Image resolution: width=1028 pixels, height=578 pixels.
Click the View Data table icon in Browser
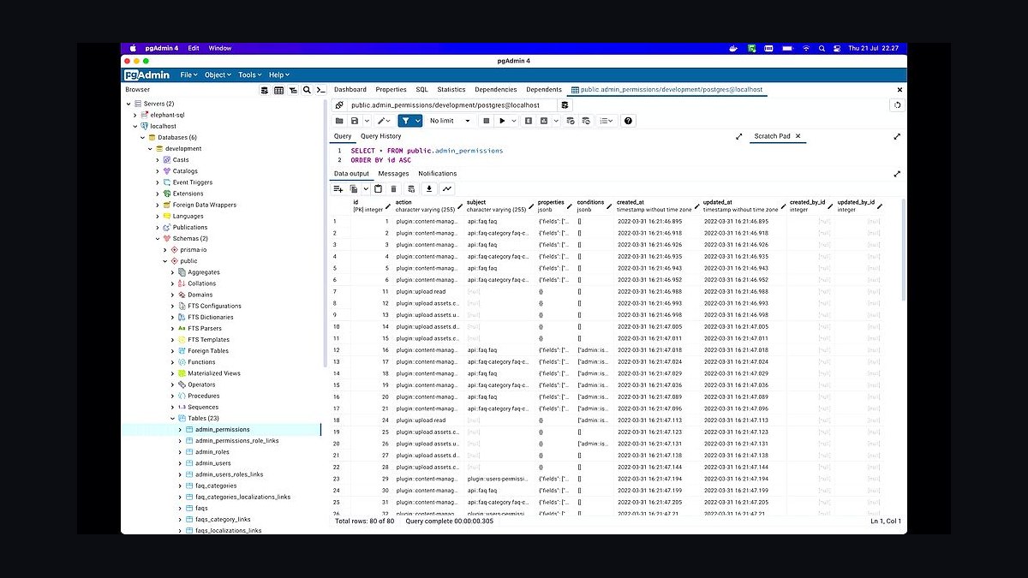click(278, 90)
